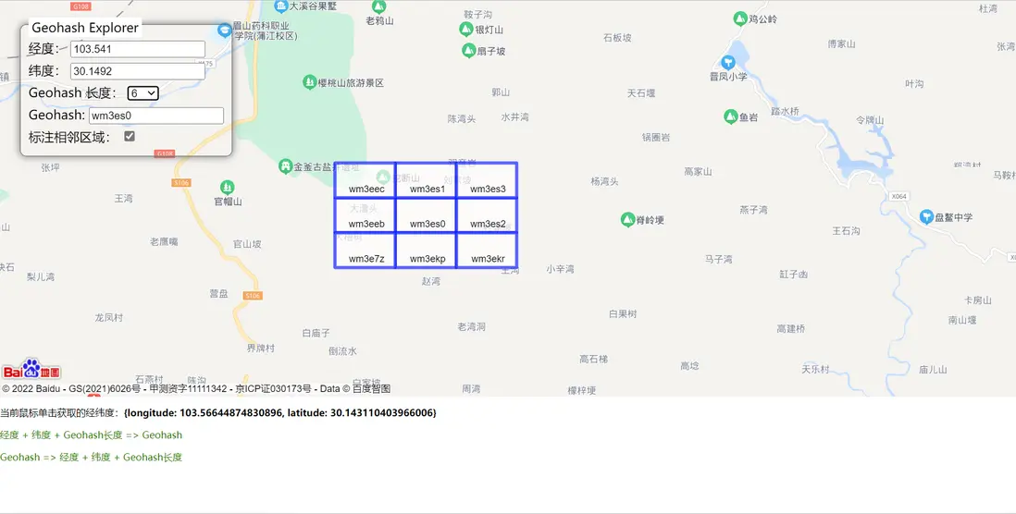
Task: Click the 银灯山 green marker icon
Action: pyautogui.click(x=465, y=30)
